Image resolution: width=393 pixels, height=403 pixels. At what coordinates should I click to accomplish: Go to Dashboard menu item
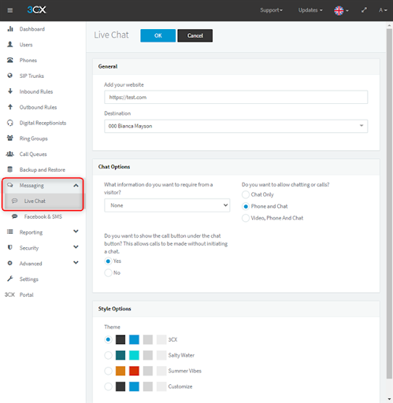pyautogui.click(x=32, y=29)
